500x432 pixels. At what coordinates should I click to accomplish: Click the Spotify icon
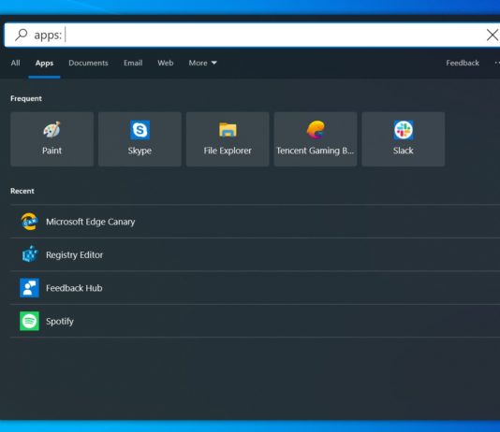pyautogui.click(x=29, y=321)
